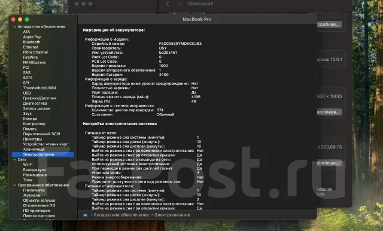Click the firmware version value 1002
Screen dimensions: 383x231
coord(163,66)
